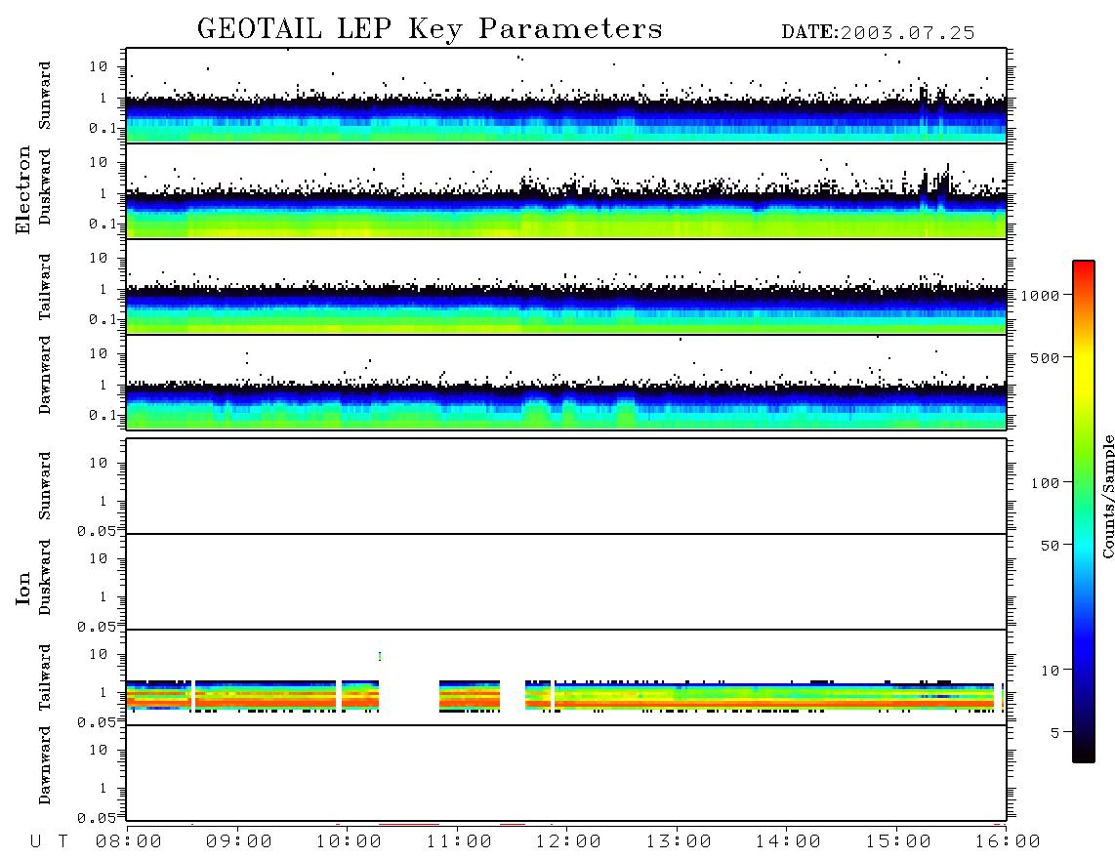Select the Electron Dawnward axis label

[x=45, y=375]
